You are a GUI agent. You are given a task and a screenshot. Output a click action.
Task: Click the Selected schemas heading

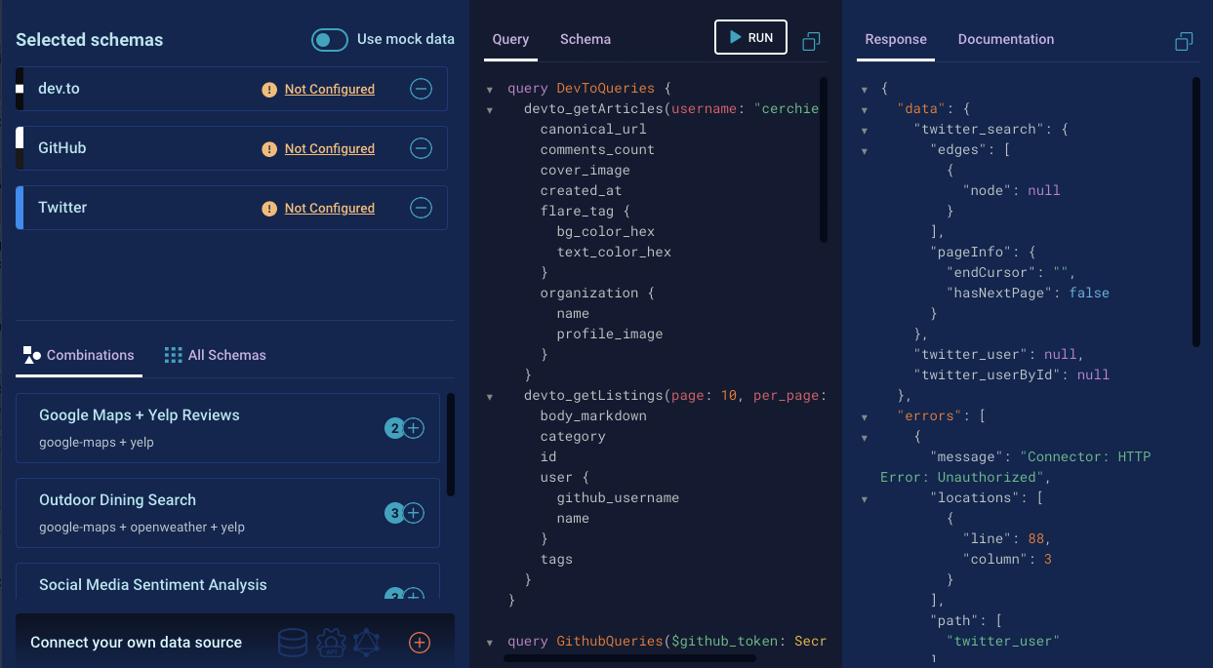[x=90, y=40]
